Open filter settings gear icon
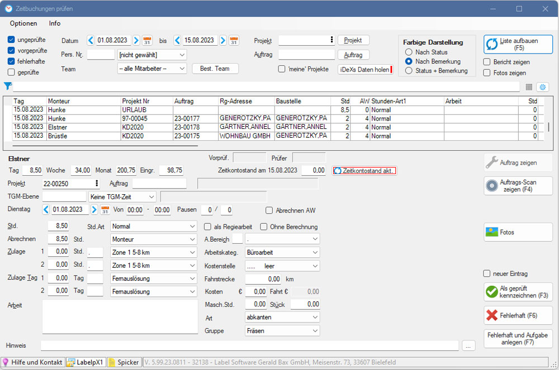559x370 pixels. click(x=543, y=87)
